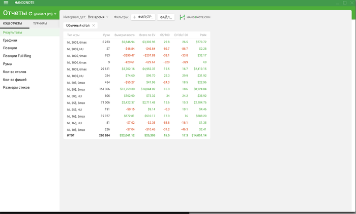Open the Графики report
Image resolution: width=356 pixels, height=214 pixels.
(29, 40)
